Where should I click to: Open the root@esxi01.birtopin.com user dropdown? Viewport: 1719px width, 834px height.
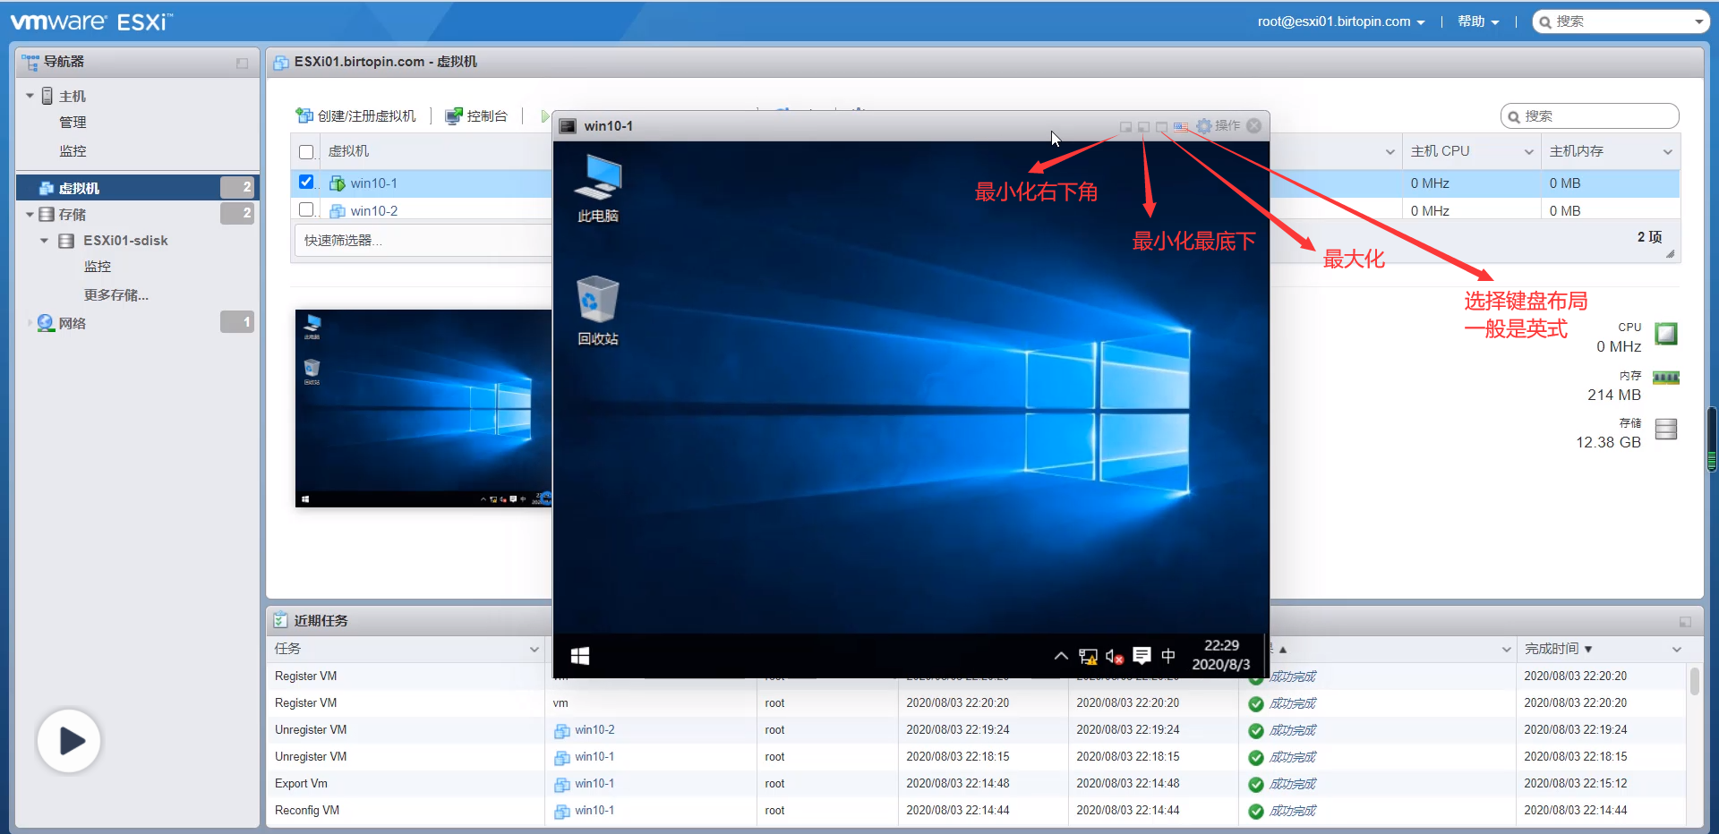1341,21
